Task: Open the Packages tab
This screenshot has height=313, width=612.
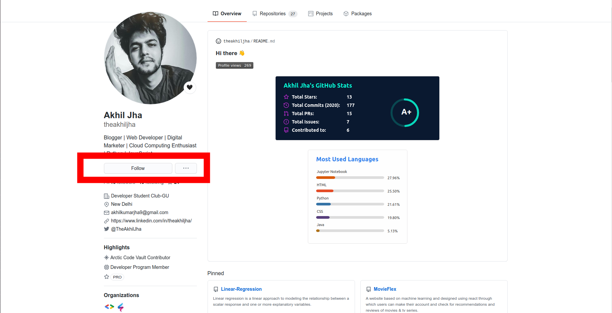Action: pyautogui.click(x=357, y=14)
